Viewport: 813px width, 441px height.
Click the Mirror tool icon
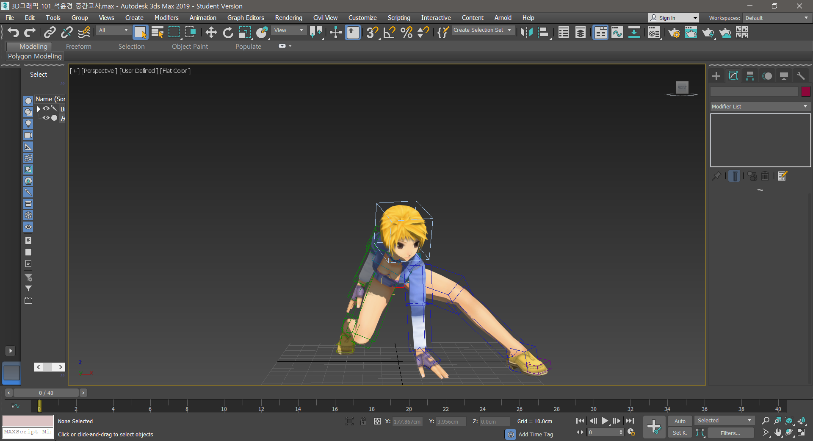[526, 33]
